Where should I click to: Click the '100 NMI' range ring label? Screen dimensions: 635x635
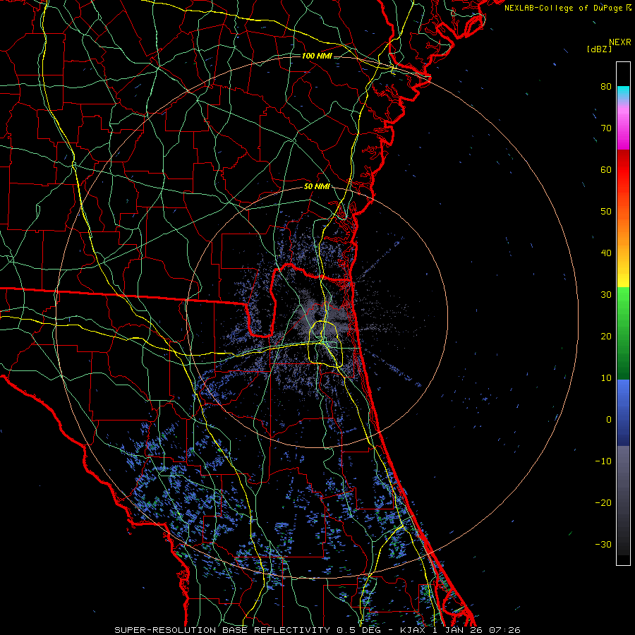317,56
